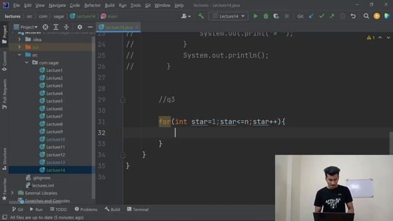Open the Refactor menu
The image size is (393, 221).
pyautogui.click(x=92, y=6)
